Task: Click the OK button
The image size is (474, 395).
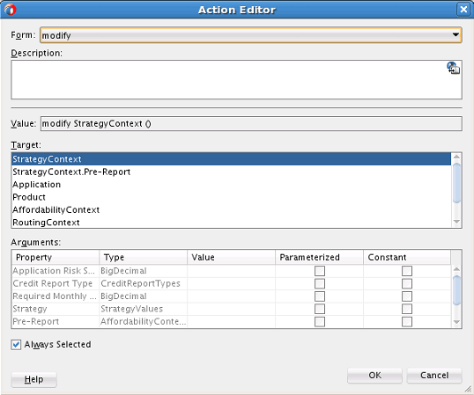Action: [x=374, y=376]
